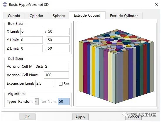Click the X Limit maximum field

[58, 31]
